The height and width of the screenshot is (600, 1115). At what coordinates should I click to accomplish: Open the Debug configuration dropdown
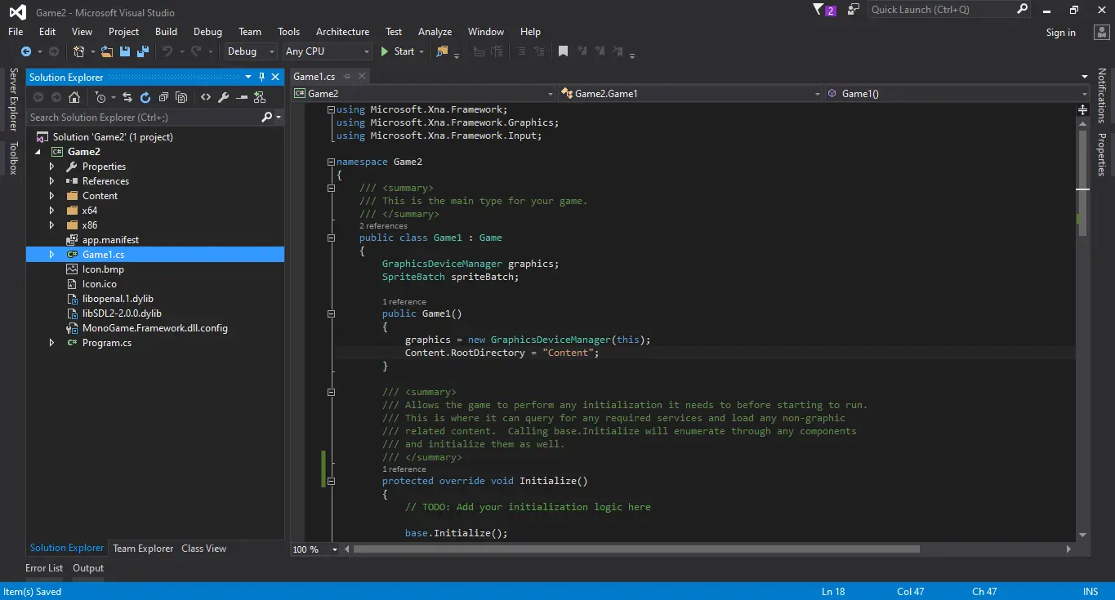click(252, 51)
